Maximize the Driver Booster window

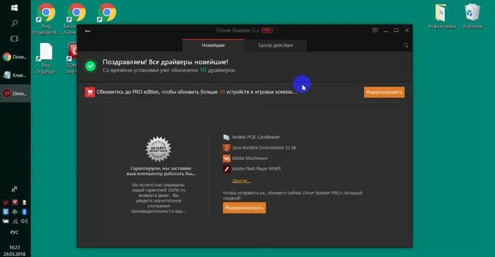396,30
